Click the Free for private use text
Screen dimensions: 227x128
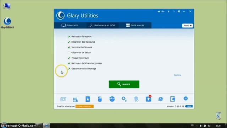click(66, 106)
